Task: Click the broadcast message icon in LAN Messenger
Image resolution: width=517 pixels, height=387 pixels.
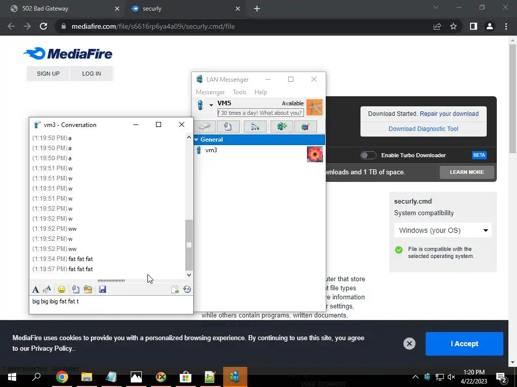Action: click(255, 126)
